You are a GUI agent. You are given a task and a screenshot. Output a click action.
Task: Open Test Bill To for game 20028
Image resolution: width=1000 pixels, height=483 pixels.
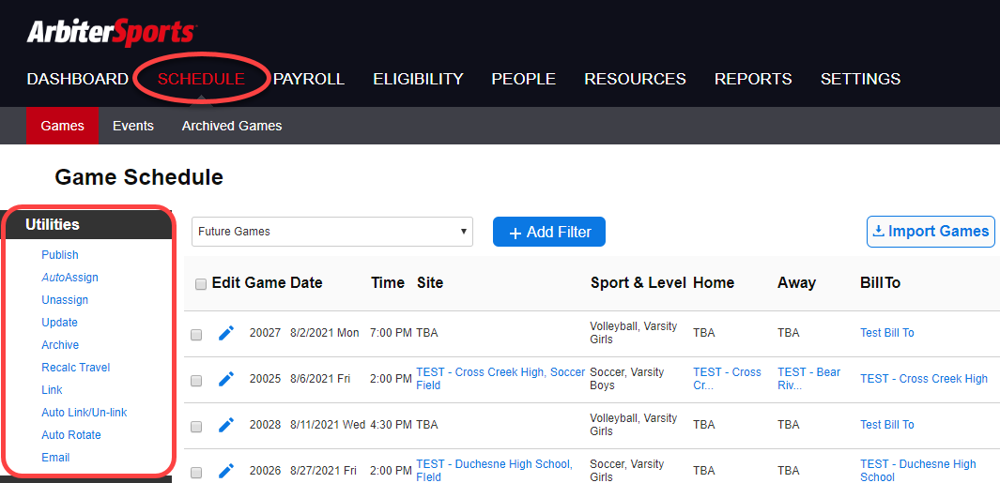887,424
